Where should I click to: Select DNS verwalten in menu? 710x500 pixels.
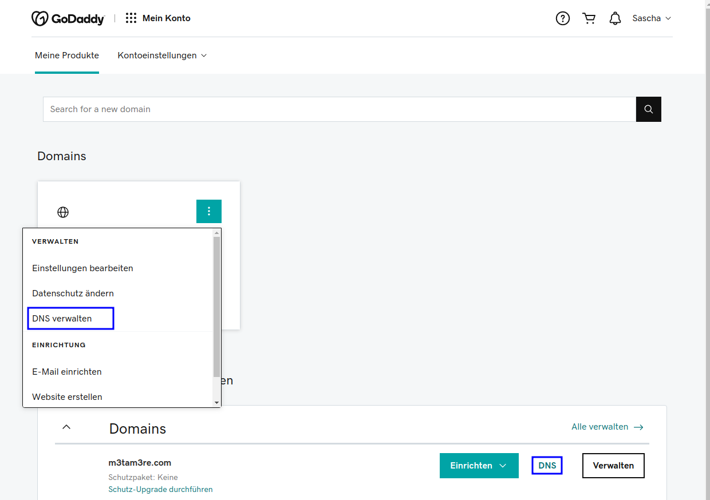(62, 319)
